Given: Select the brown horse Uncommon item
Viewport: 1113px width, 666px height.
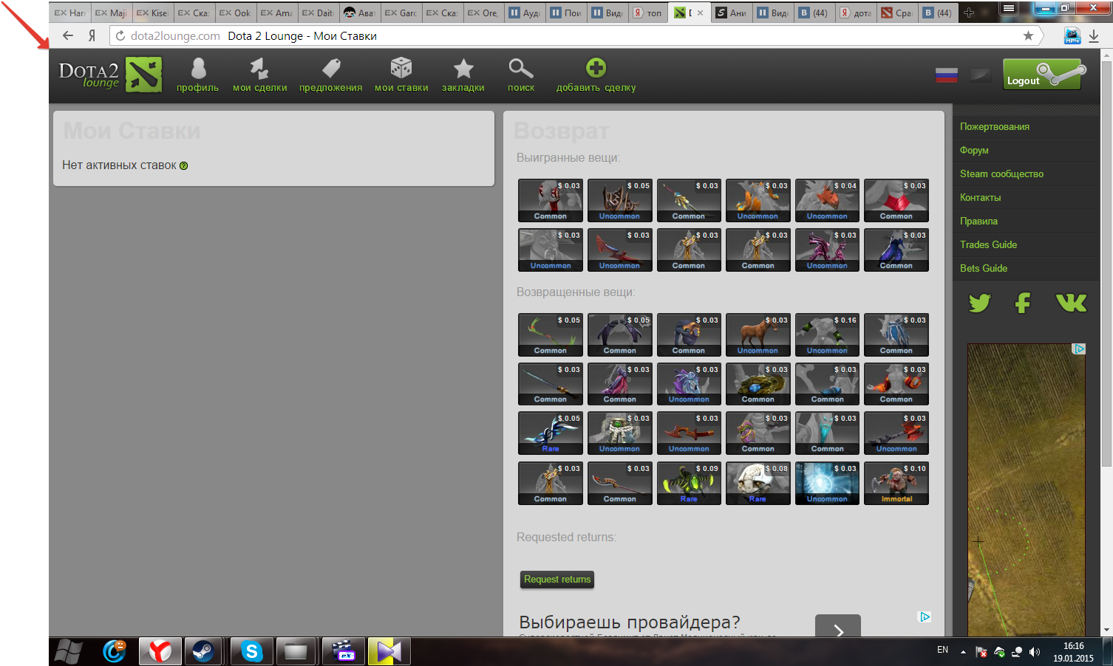Looking at the screenshot, I should coord(758,335).
